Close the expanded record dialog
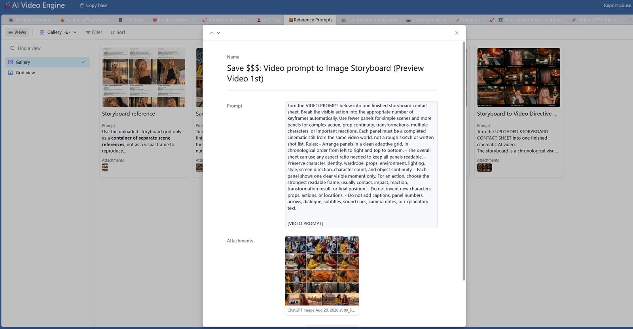Image resolution: width=633 pixels, height=329 pixels. (x=457, y=33)
